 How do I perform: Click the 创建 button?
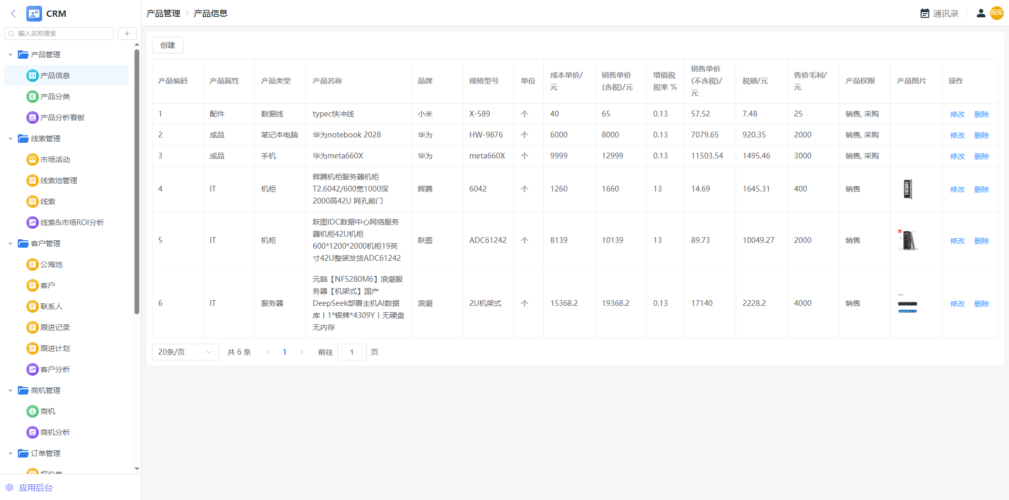[x=168, y=45]
